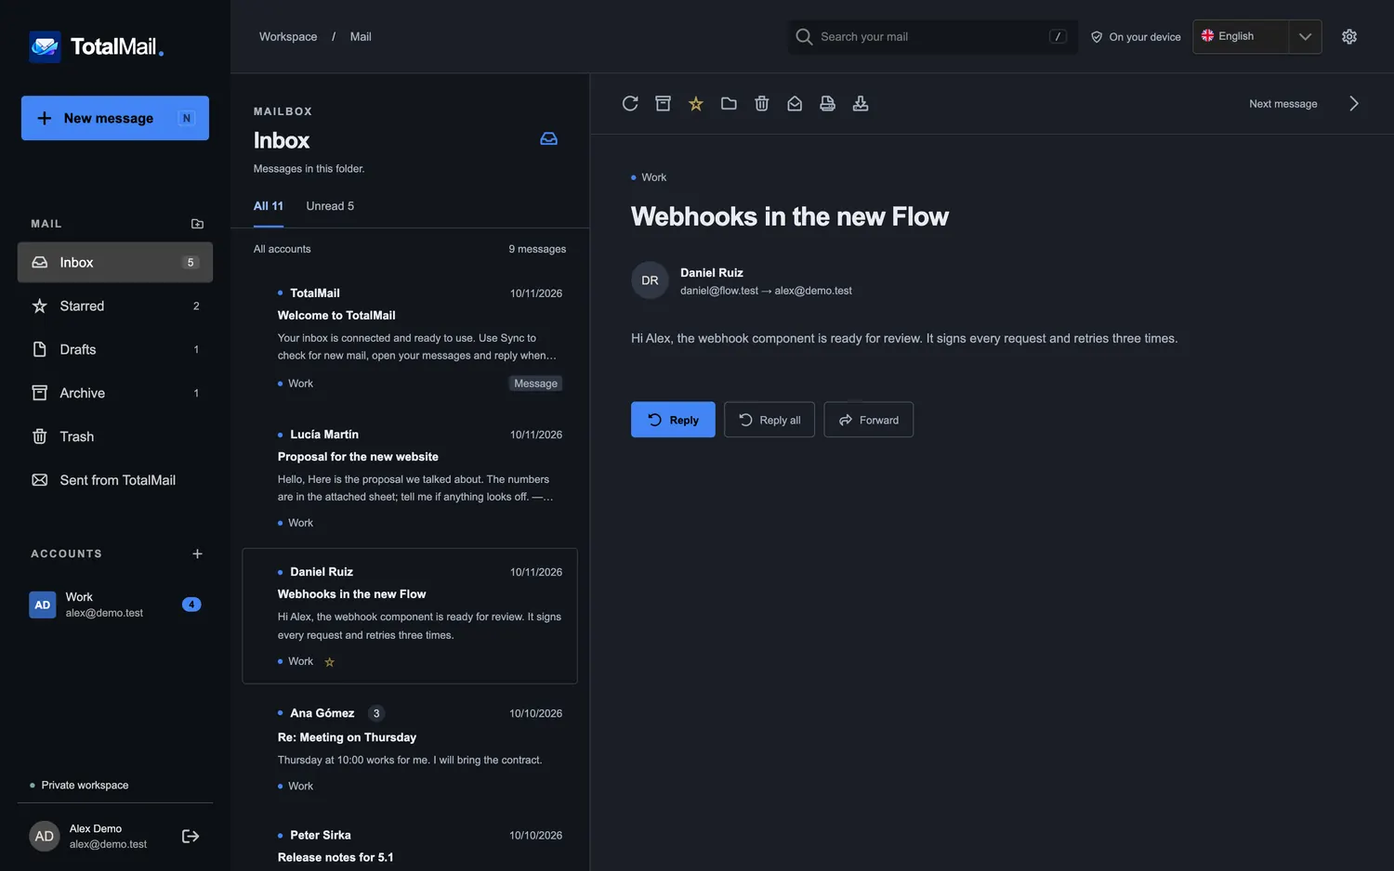Screen dimensions: 1394x871
Task: Add an account with the plus icon
Action: point(197,553)
